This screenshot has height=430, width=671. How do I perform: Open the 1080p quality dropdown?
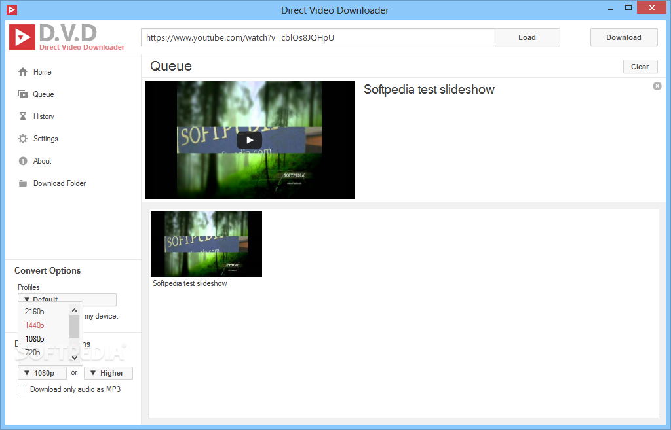tap(42, 373)
